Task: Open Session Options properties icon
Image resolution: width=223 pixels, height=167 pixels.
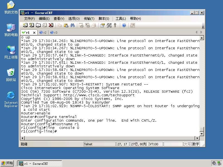Action: point(102,25)
